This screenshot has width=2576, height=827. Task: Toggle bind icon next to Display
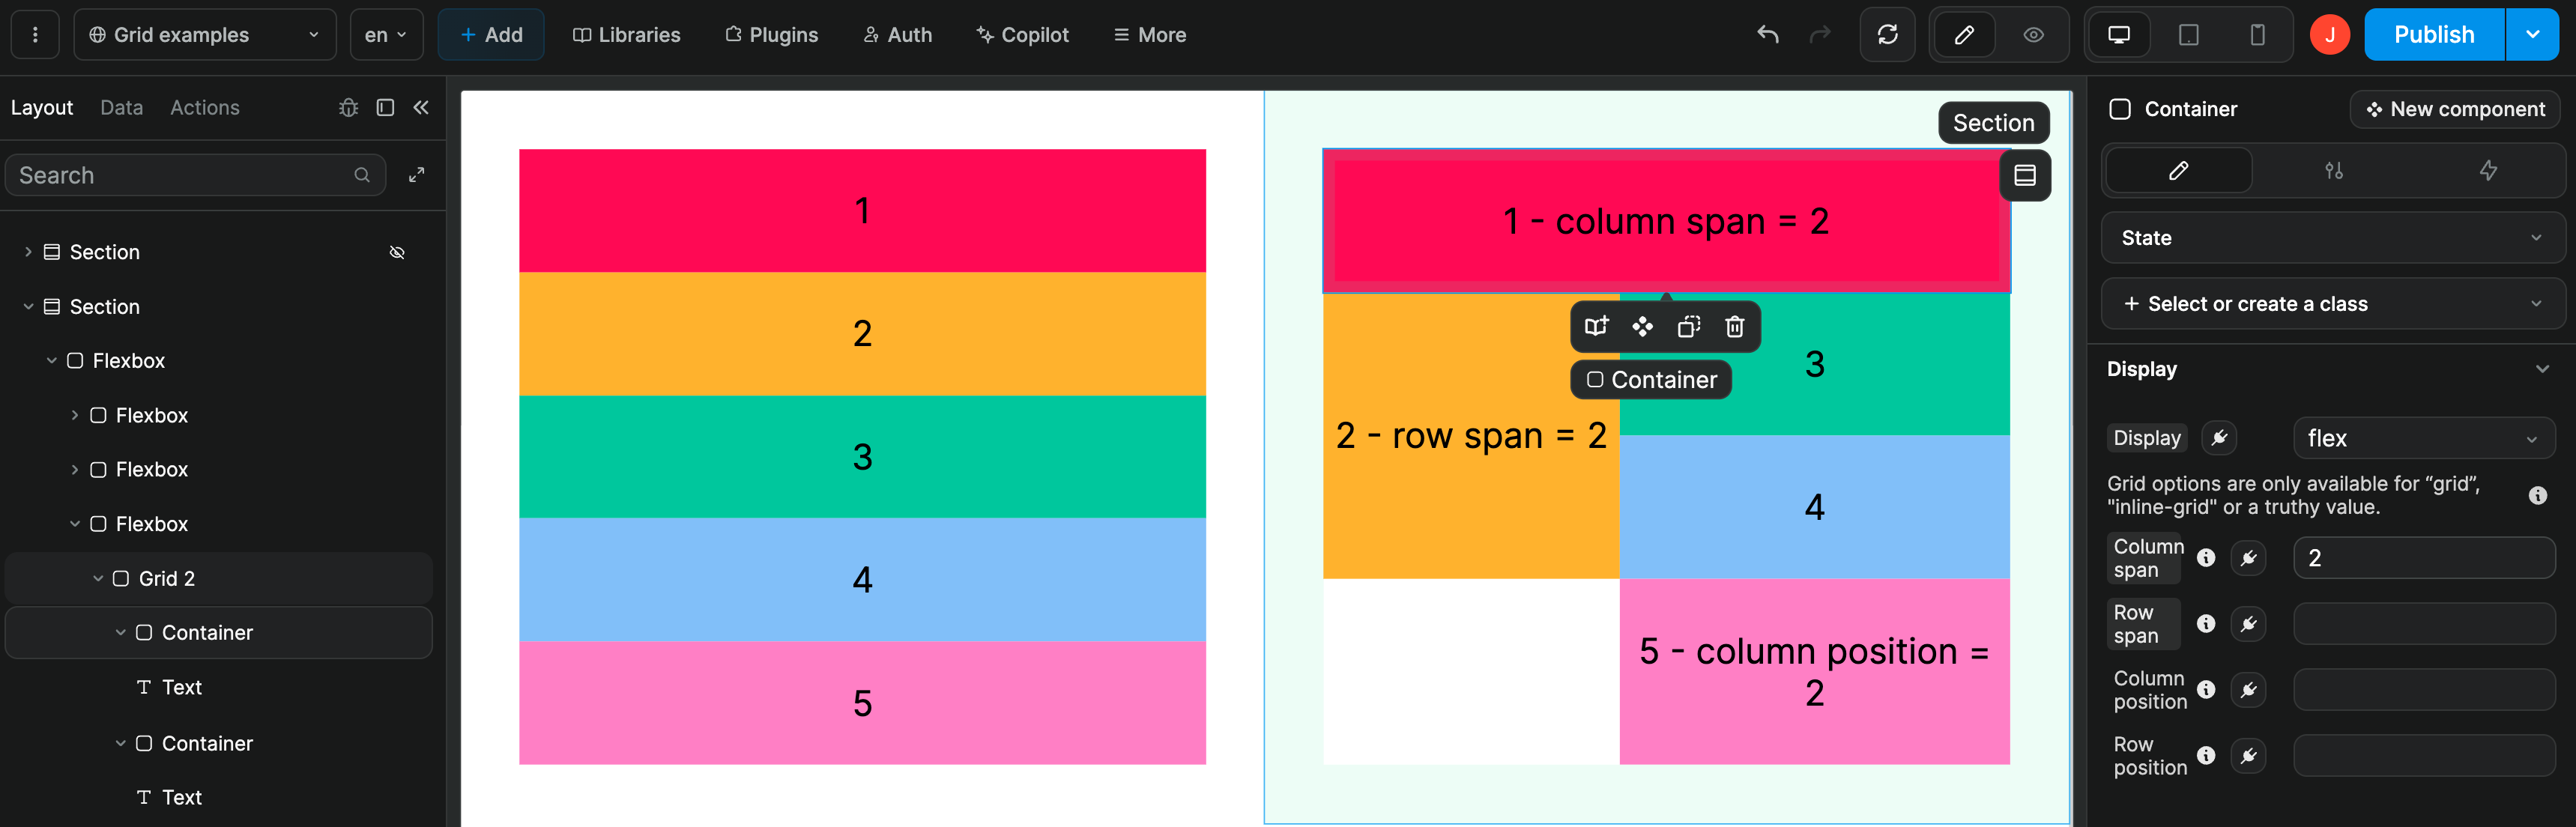pos(2219,438)
